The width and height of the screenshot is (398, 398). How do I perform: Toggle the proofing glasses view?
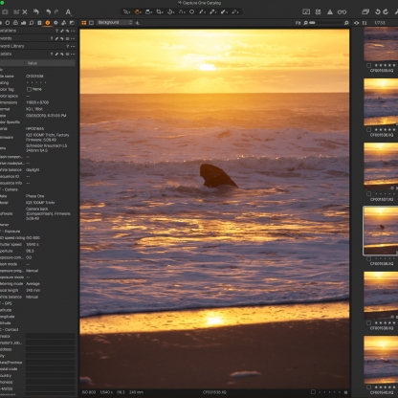pos(342,12)
